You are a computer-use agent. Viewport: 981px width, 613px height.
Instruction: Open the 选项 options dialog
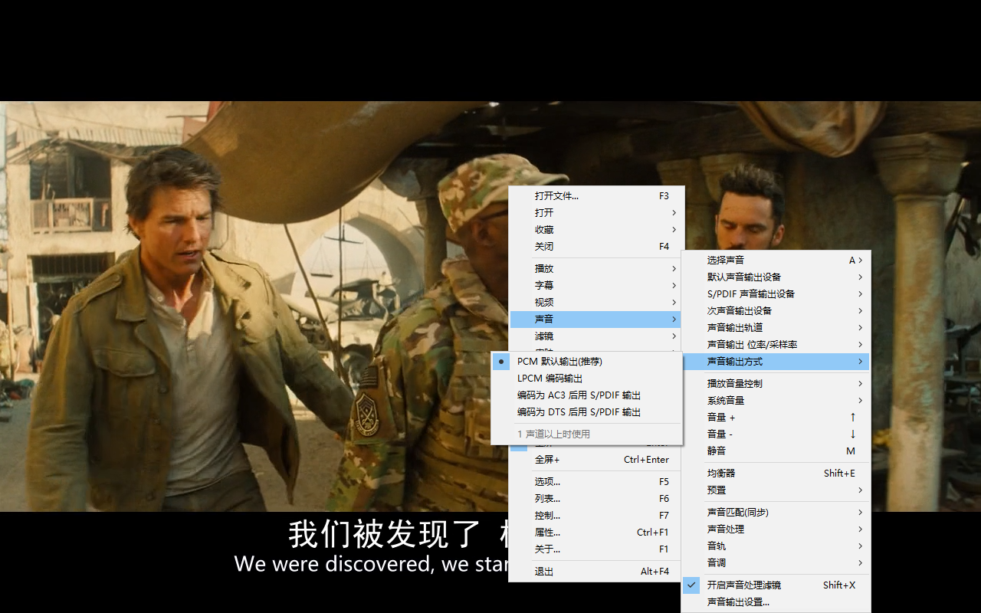click(x=546, y=480)
